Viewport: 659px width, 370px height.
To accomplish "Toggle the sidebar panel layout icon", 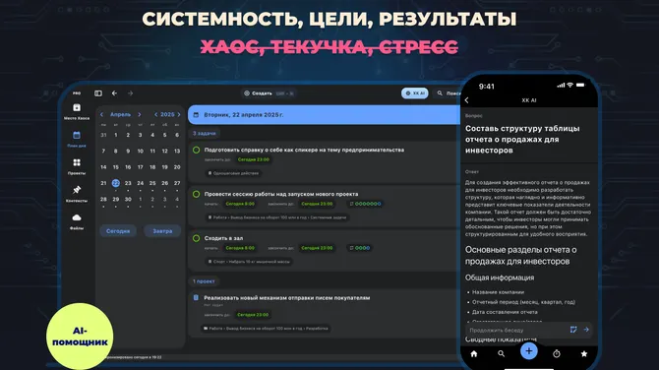I will [98, 93].
